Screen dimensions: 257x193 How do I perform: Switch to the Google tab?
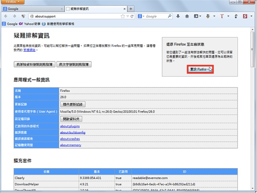click(33, 9)
